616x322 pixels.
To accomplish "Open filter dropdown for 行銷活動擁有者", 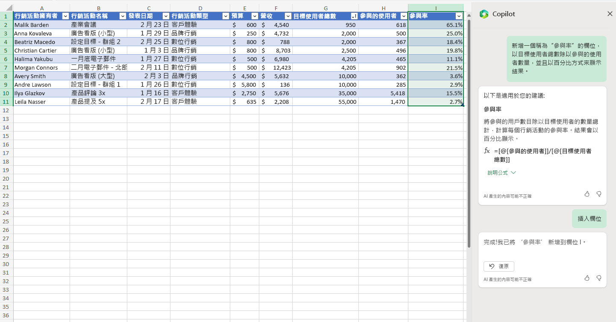I will tap(65, 16).
